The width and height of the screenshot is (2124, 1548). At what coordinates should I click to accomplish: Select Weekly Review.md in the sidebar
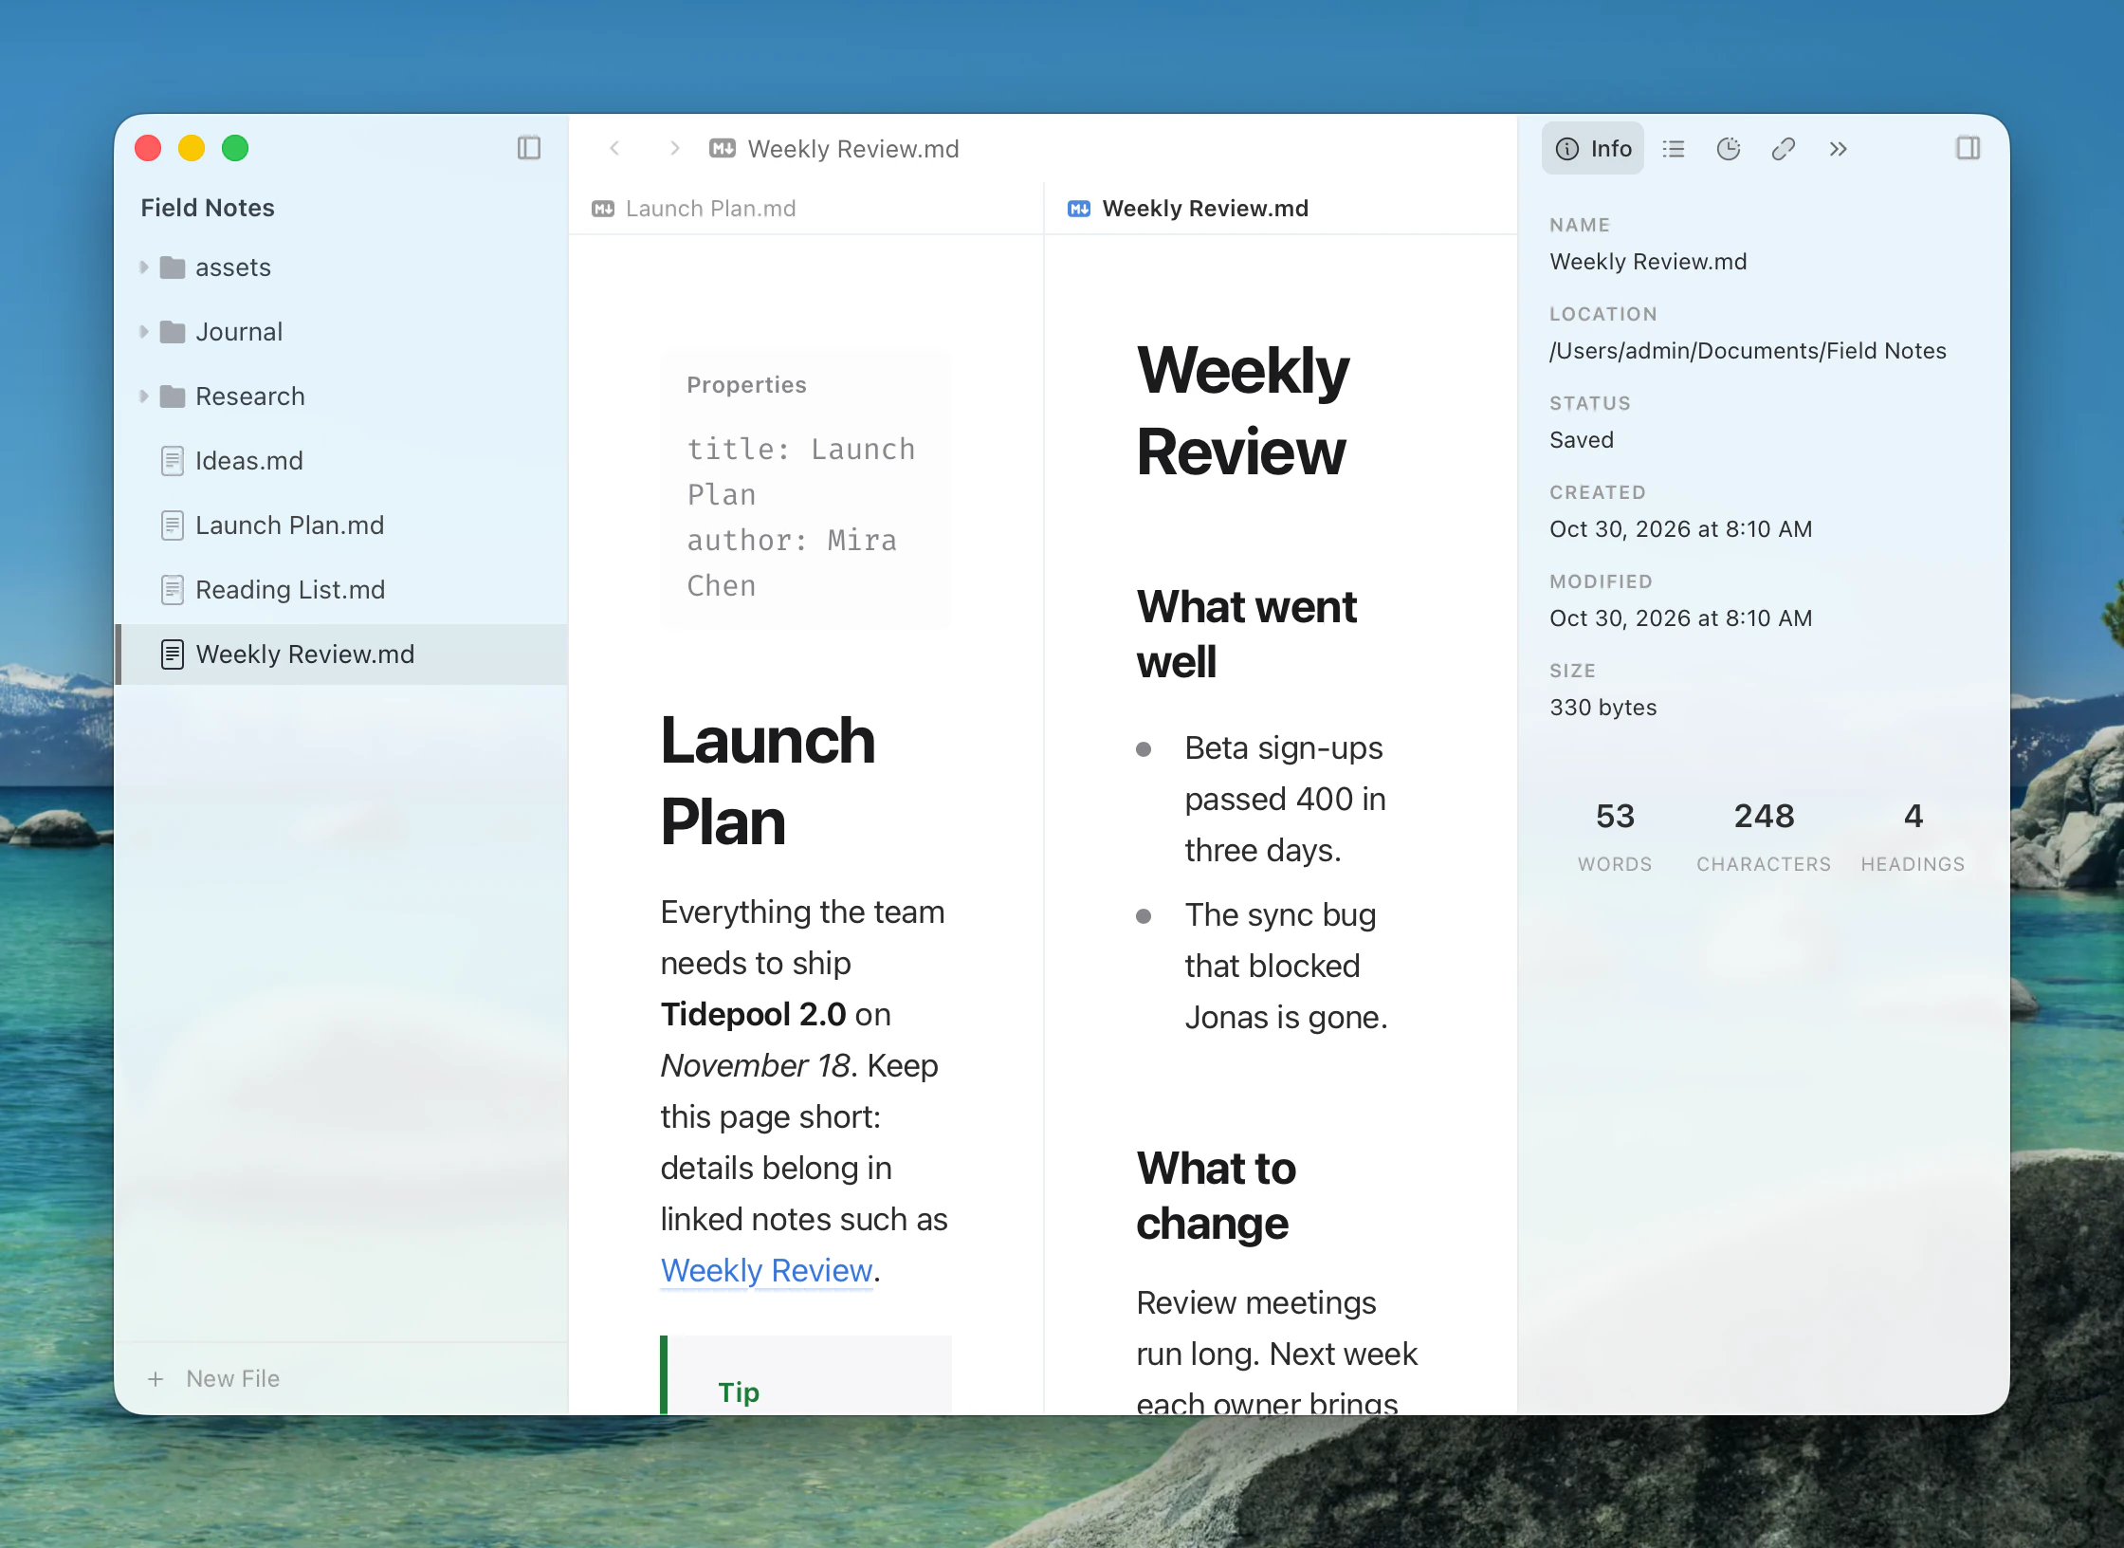tap(341, 654)
